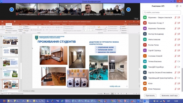Toggle camera icon for Тимофій Корнійчук
Viewport: 183px width, 103px height.
click(179, 67)
